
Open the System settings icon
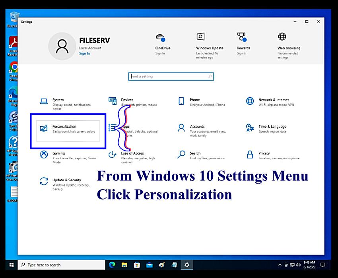[x=44, y=101]
